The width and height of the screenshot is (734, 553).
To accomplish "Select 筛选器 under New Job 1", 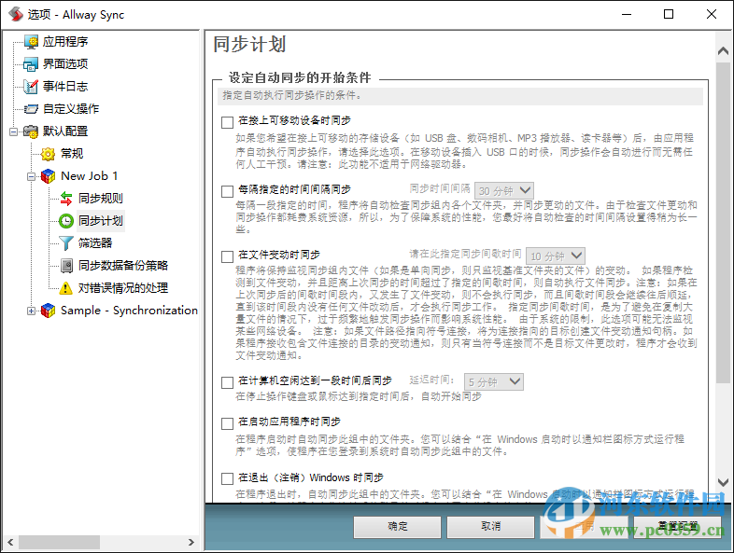I will pyautogui.click(x=95, y=243).
